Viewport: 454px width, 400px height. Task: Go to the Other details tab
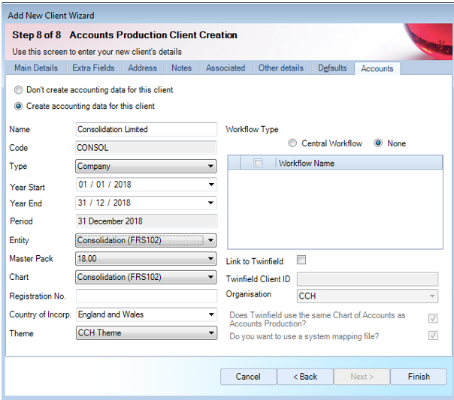(281, 68)
